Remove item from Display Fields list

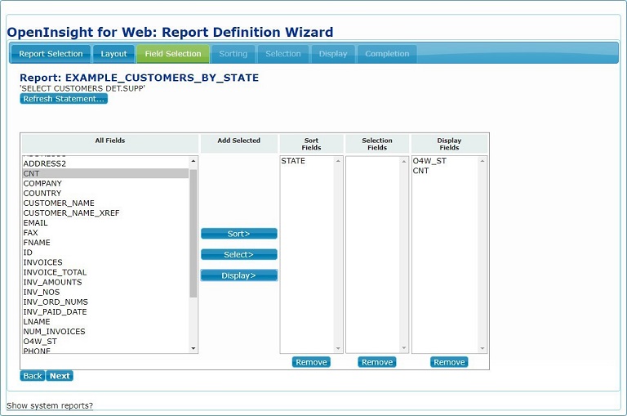pos(449,362)
